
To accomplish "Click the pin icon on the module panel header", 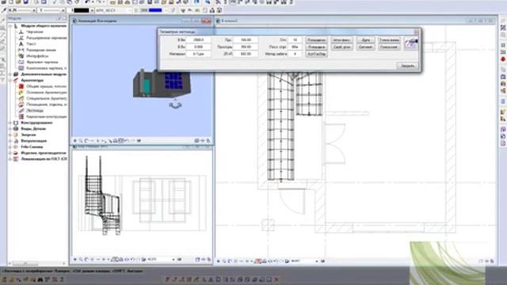I will tap(59, 18).
